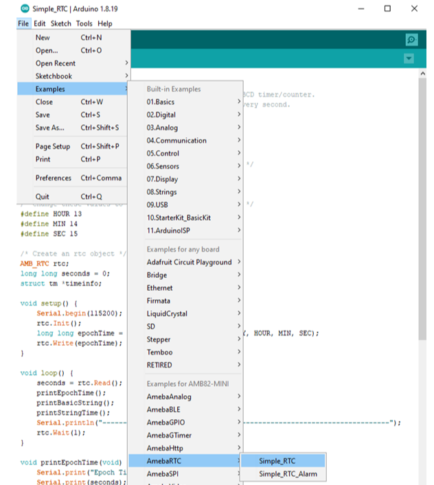Screen dimensions: 434x485
Task: Open the Bridge examples submenu
Action: tap(185, 275)
